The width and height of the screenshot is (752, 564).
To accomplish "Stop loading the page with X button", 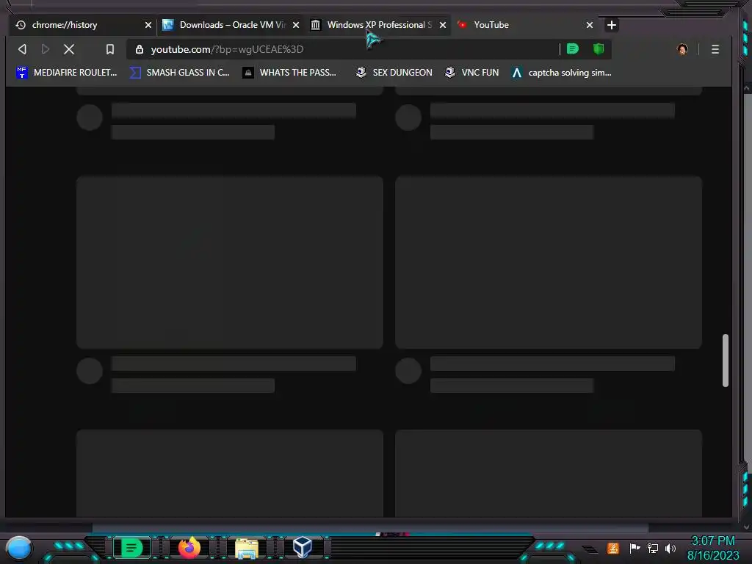I will (68, 49).
